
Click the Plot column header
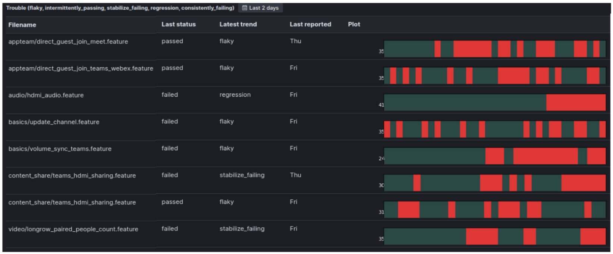tap(354, 24)
